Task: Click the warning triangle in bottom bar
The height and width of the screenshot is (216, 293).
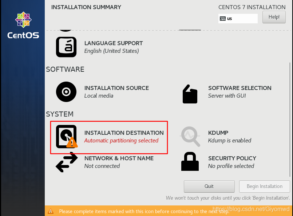Action: [x=51, y=211]
